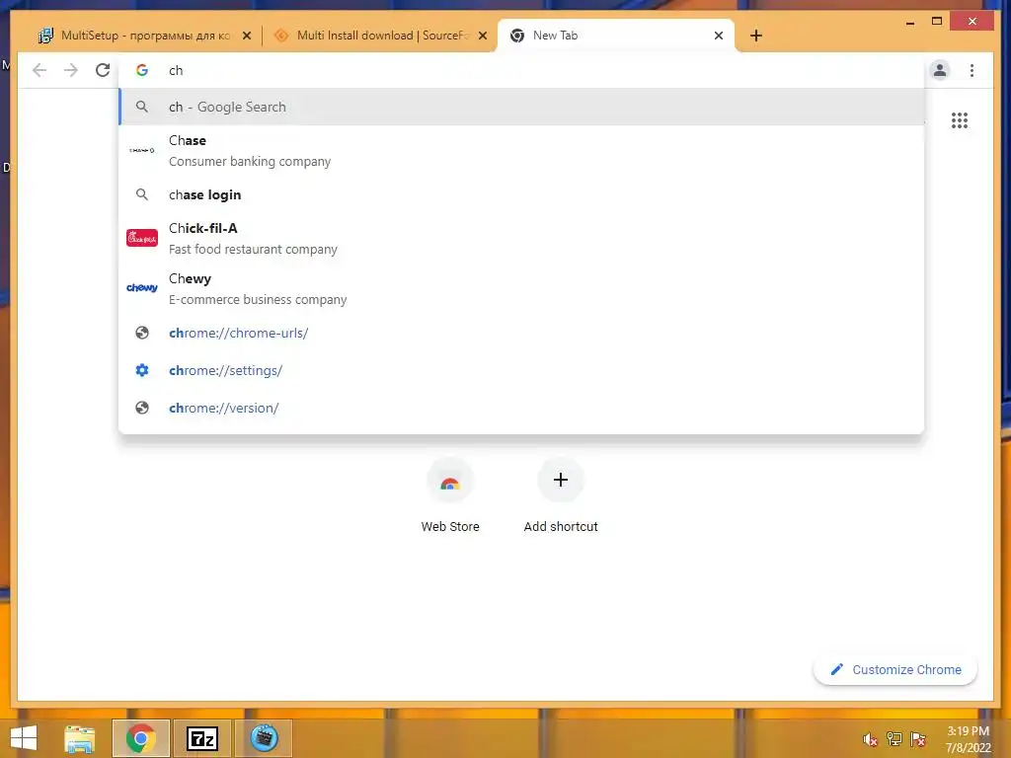The image size is (1011, 758).
Task: Open File Explorer from taskbar
Action: (x=79, y=738)
